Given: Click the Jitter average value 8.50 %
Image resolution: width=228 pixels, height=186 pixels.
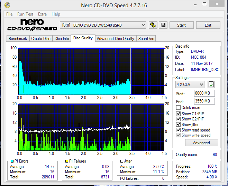Looking at the screenshot, I should pyautogui.click(x=159, y=167).
